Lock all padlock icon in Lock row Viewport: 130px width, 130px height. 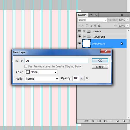[99, 26]
